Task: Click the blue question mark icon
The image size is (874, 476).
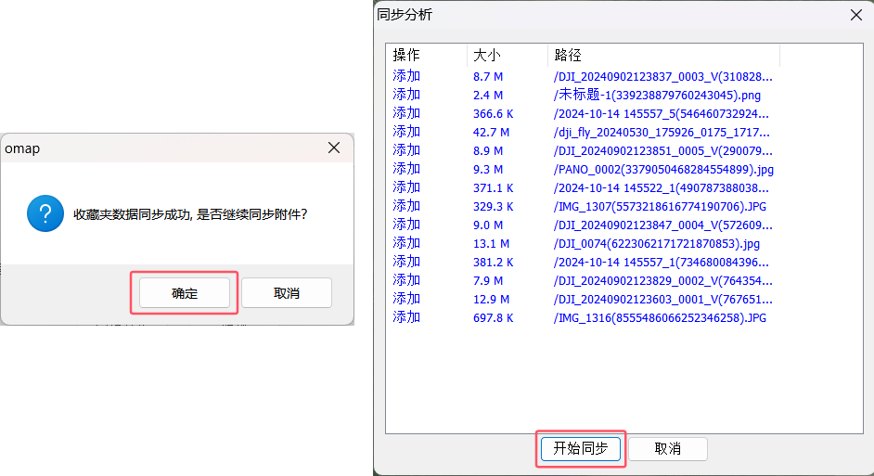Action: (x=45, y=213)
